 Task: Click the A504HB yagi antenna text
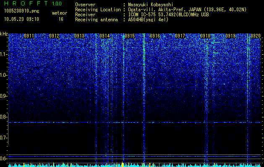(148, 20)
